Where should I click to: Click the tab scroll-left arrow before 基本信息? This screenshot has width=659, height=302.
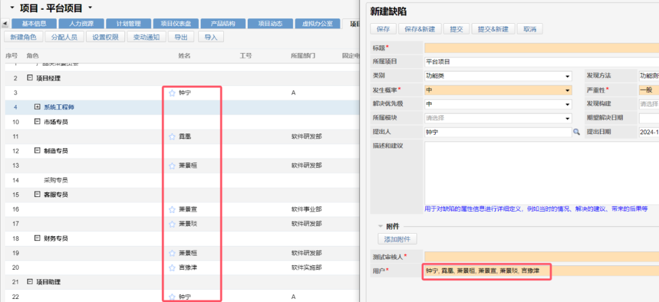click(5, 24)
